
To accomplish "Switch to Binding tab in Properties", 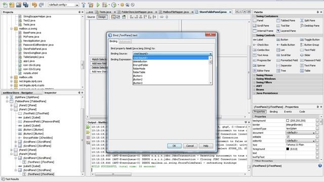I will [x=273, y=112].
